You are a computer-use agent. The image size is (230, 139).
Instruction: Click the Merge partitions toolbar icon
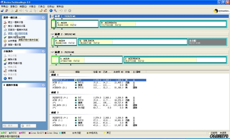pos(41,10)
